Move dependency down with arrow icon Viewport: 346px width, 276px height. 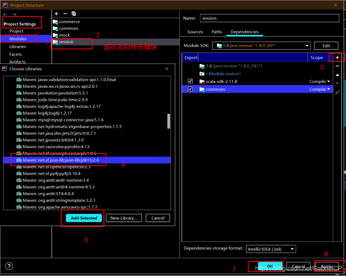click(337, 83)
